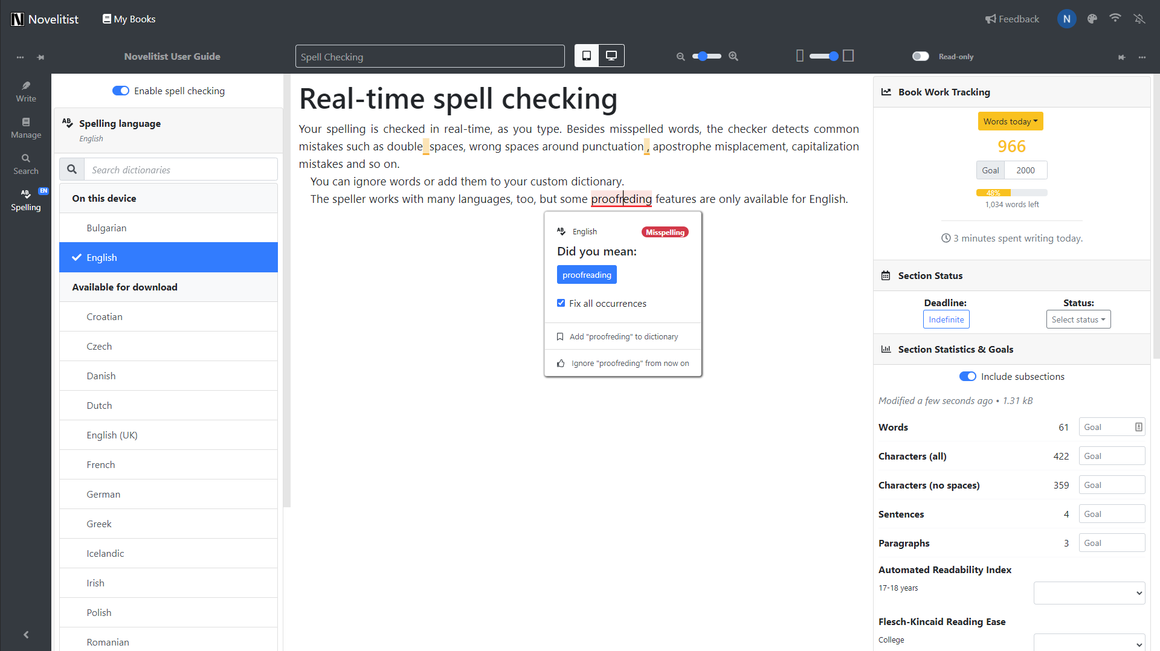
Task: Toggle Enable spell checking switch
Action: 121,91
